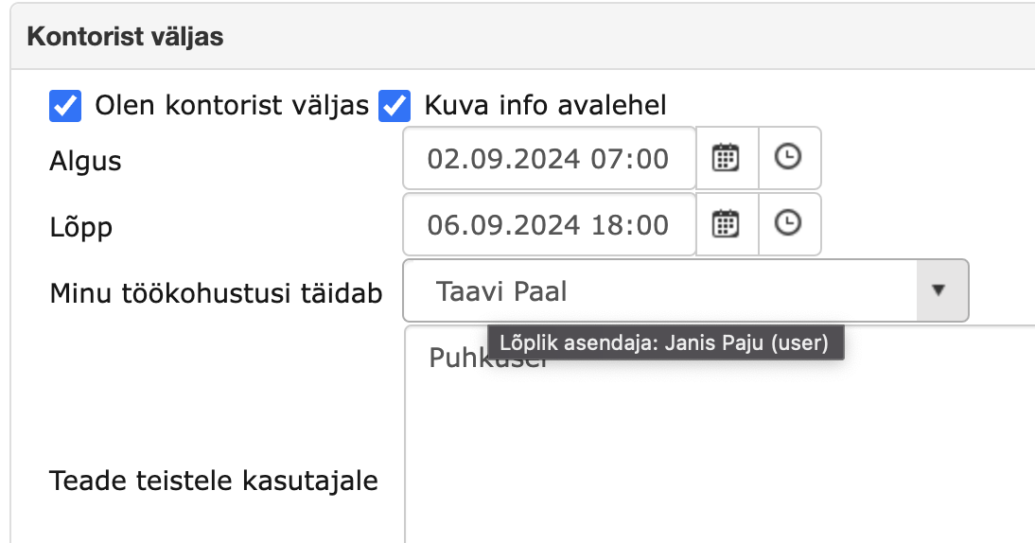Screen dimensions: 1035x543
Task: Click the Kontorist väljas panel header
Action: coord(523,36)
